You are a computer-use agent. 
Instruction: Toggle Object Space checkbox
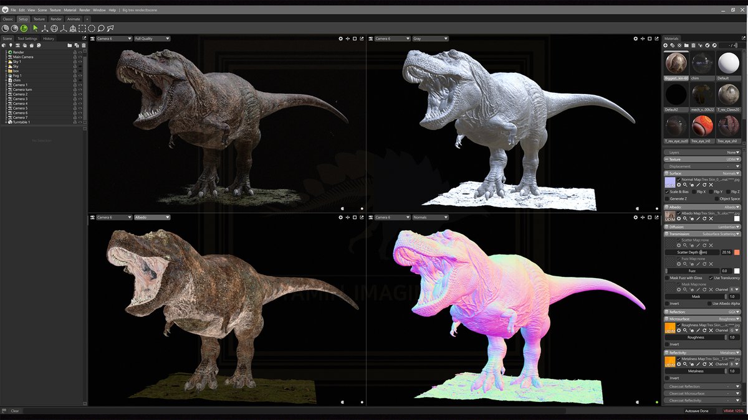[717, 198]
